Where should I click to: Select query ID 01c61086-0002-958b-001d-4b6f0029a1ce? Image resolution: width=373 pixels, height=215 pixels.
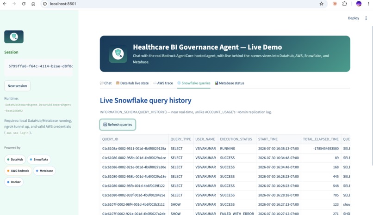coord(134,158)
